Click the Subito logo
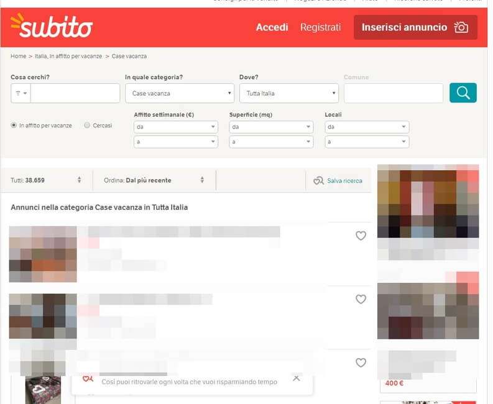The width and height of the screenshot is (493, 404). pyautogui.click(x=52, y=27)
